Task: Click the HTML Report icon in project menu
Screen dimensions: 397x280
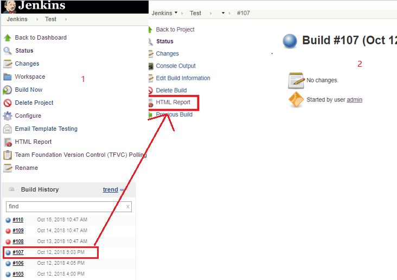Action: (8, 142)
